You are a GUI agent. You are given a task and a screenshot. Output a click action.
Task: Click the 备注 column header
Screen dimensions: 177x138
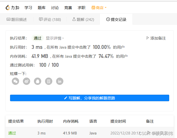[x=150, y=121]
